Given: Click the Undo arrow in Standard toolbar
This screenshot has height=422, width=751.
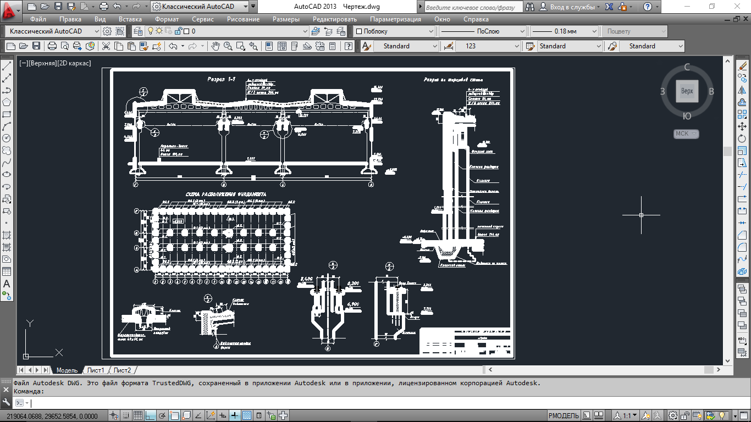Looking at the screenshot, I should [173, 46].
